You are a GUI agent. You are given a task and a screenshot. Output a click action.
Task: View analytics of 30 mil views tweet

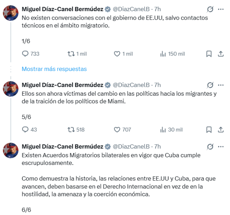pyautogui.click(x=163, y=130)
